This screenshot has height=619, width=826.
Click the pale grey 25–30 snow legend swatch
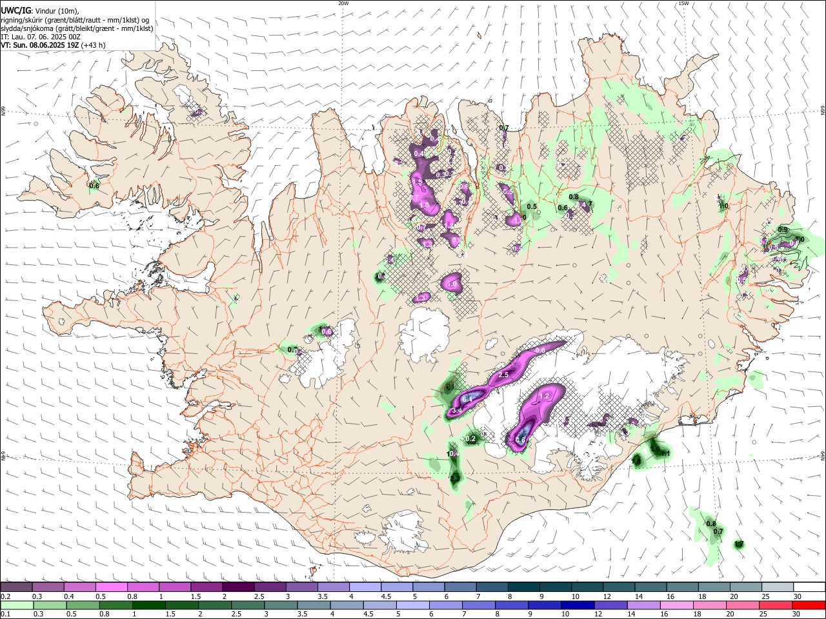(x=777, y=587)
